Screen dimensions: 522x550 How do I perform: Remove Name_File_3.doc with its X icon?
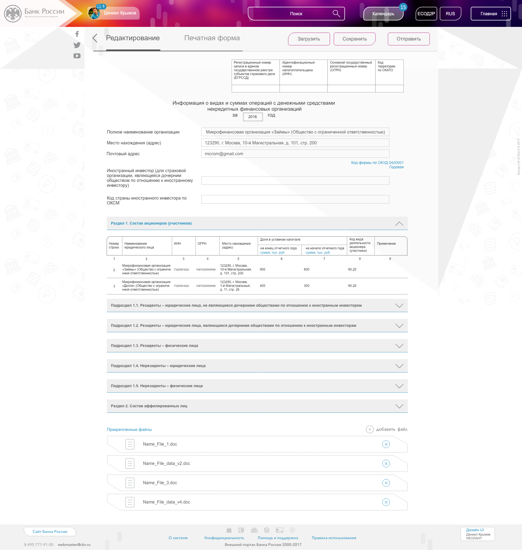click(386, 483)
